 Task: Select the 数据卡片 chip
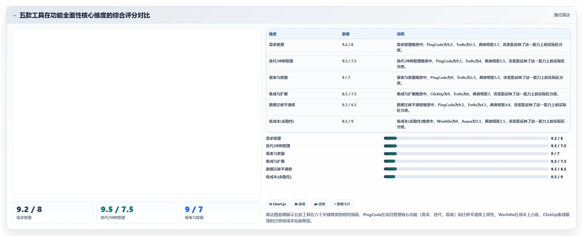[342, 204]
